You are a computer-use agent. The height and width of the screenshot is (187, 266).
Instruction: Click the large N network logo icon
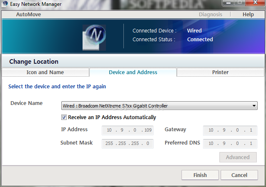(94, 37)
